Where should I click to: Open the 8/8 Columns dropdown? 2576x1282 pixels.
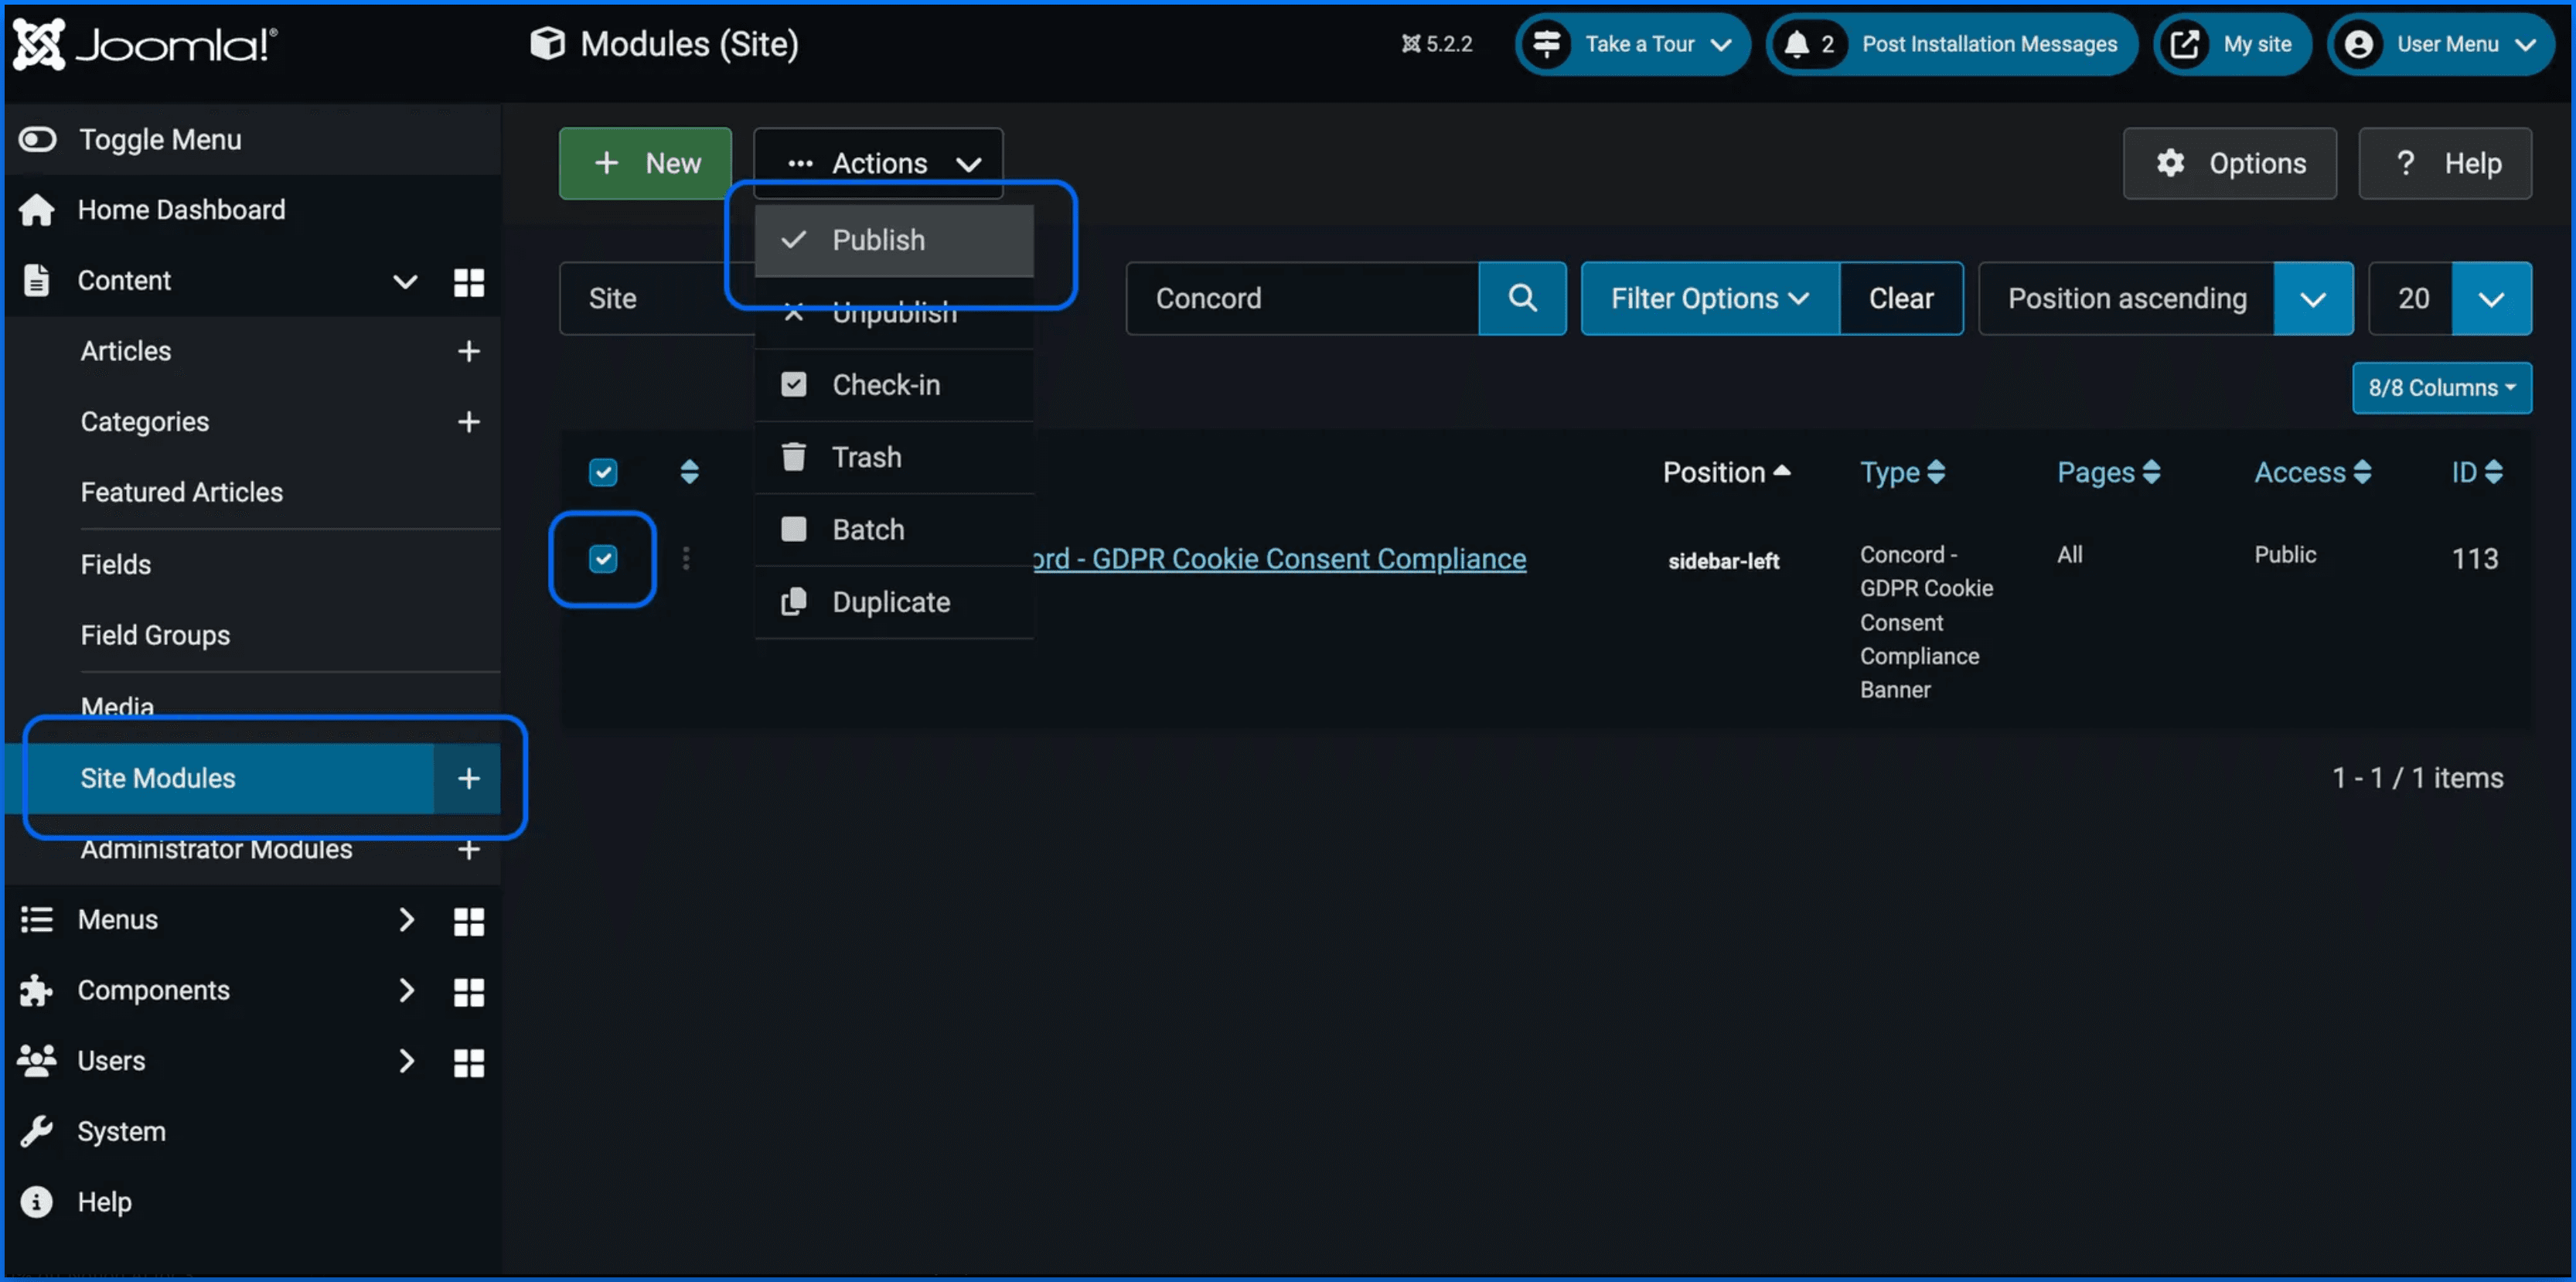[x=2441, y=388]
